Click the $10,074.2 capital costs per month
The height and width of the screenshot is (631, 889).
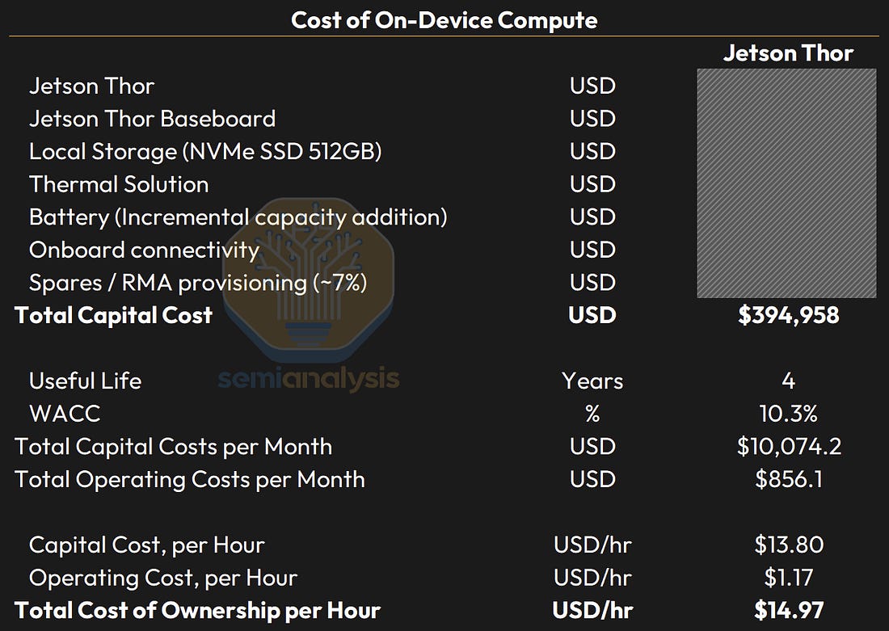(789, 446)
